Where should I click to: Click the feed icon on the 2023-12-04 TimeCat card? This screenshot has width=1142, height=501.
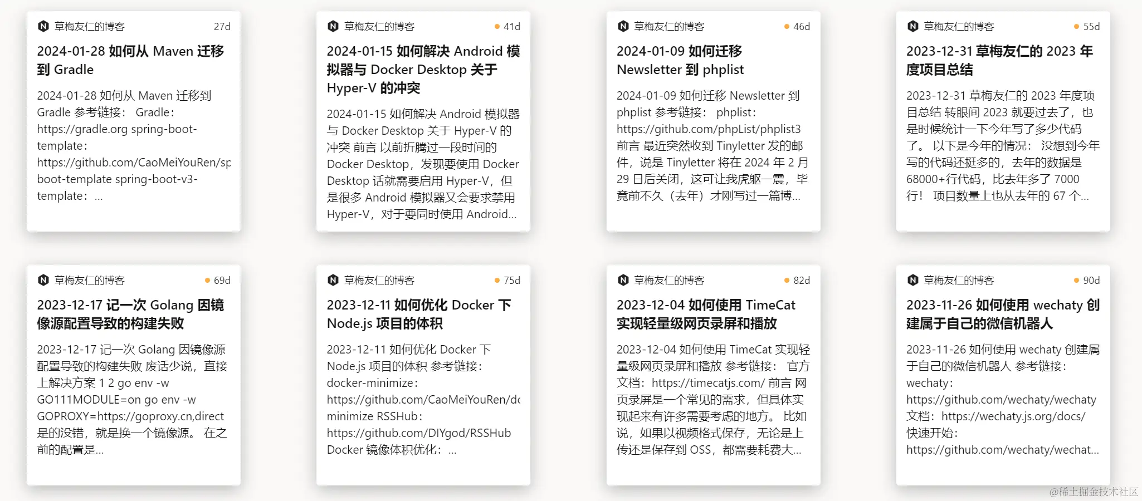pos(623,280)
